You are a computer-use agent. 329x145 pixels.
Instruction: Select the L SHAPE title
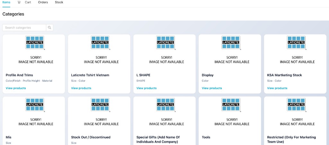143,75
